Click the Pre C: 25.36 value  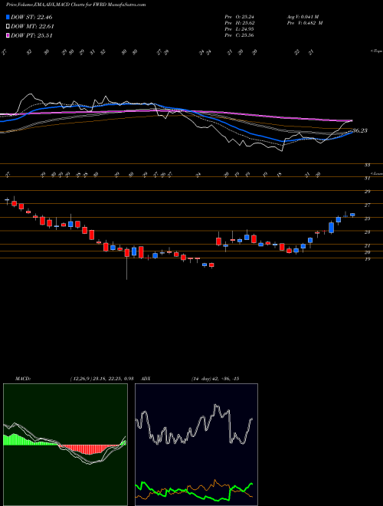coord(240,35)
